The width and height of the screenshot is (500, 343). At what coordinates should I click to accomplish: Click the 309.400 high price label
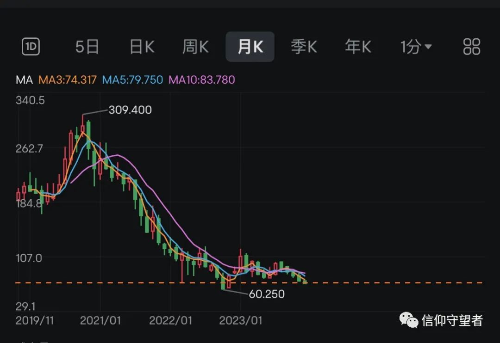click(x=130, y=110)
